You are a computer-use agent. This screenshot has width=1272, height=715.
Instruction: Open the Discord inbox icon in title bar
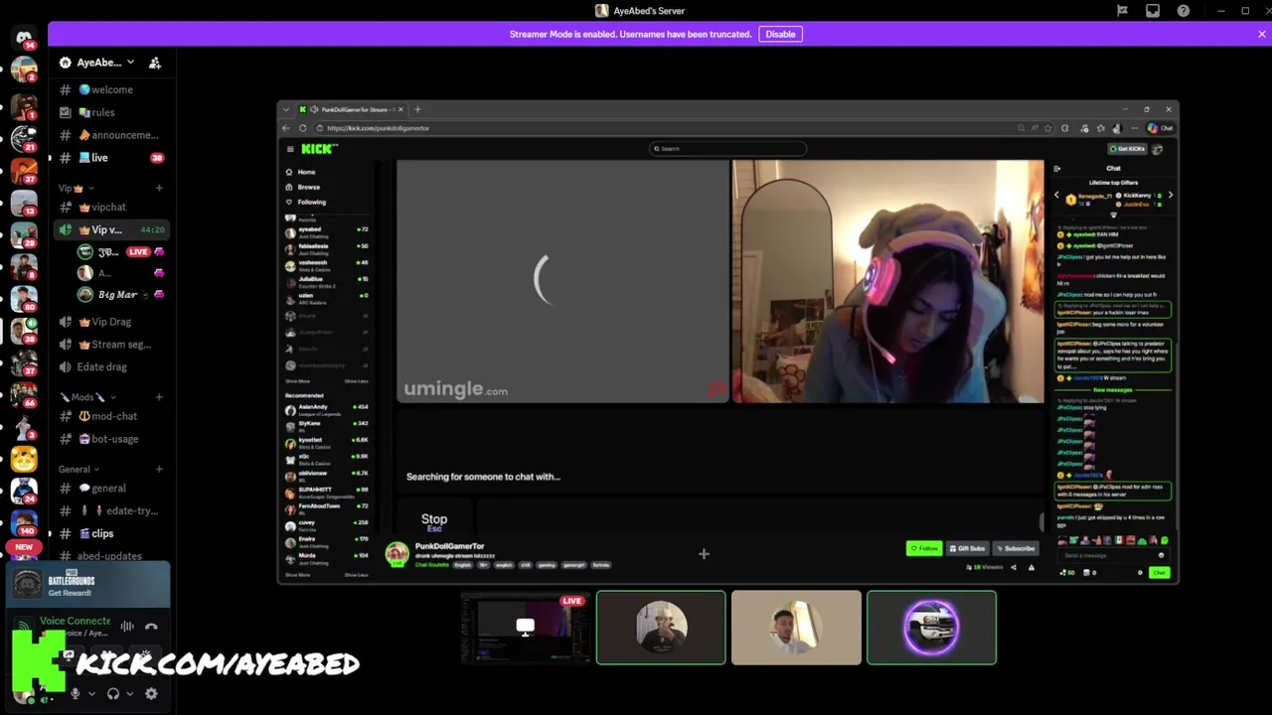[x=1153, y=11]
